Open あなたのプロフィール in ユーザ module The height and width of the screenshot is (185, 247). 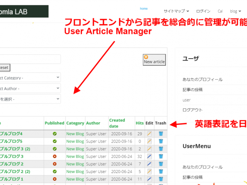[x=203, y=79]
